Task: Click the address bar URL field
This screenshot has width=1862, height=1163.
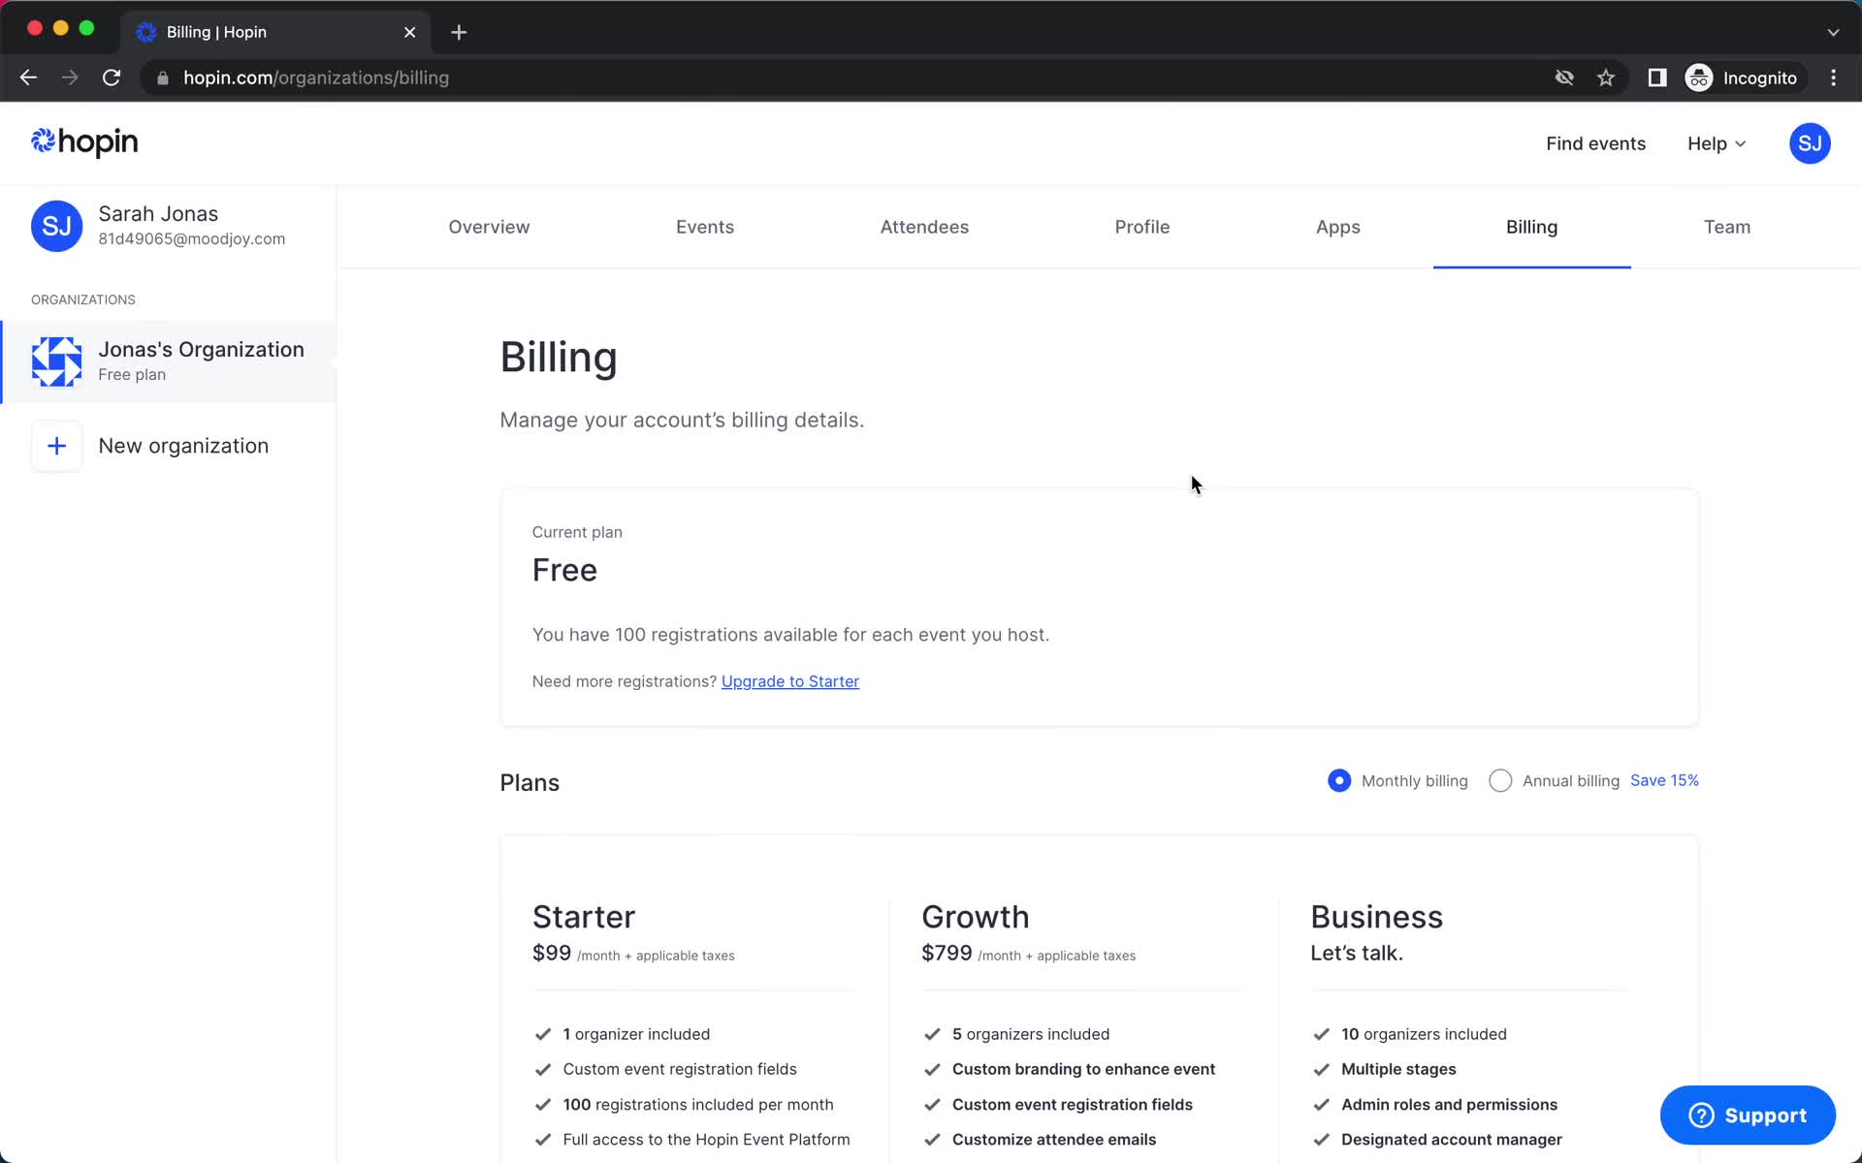Action: tap(853, 78)
